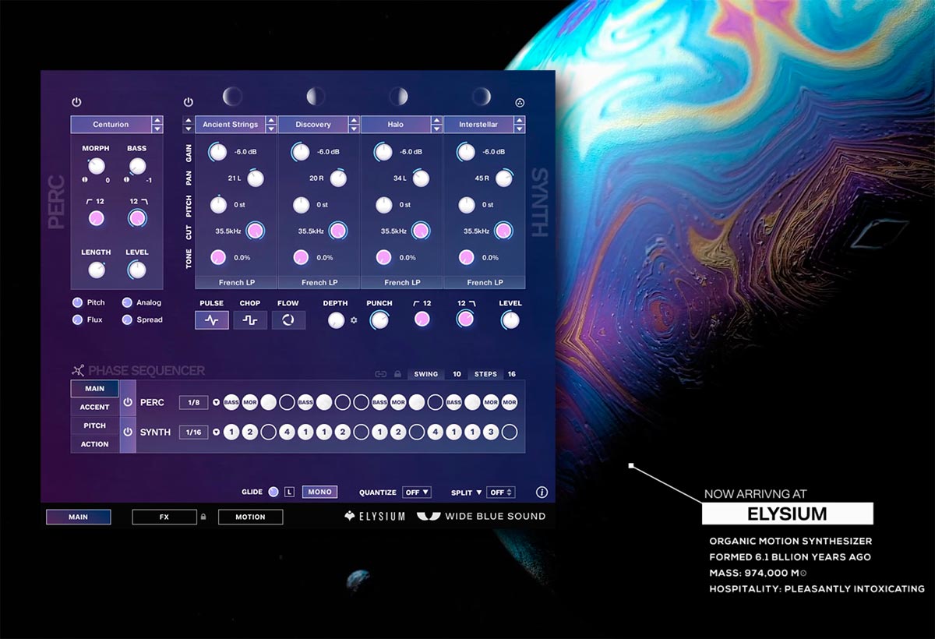The width and height of the screenshot is (935, 639).
Task: Toggle SYNTH sequencer row power
Action: pos(128,431)
